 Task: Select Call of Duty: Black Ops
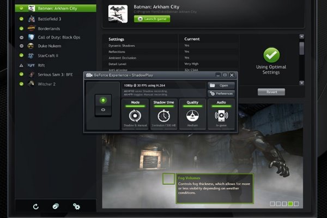click(x=59, y=38)
